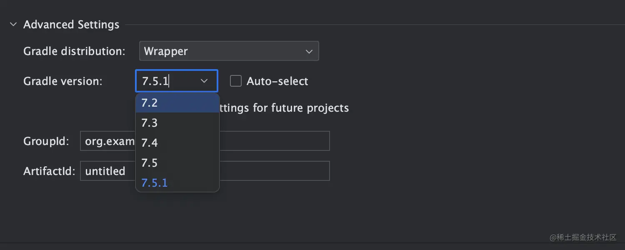The image size is (625, 250).
Task: Pick version 7.4 in the dropdown list
Action: pyautogui.click(x=177, y=143)
